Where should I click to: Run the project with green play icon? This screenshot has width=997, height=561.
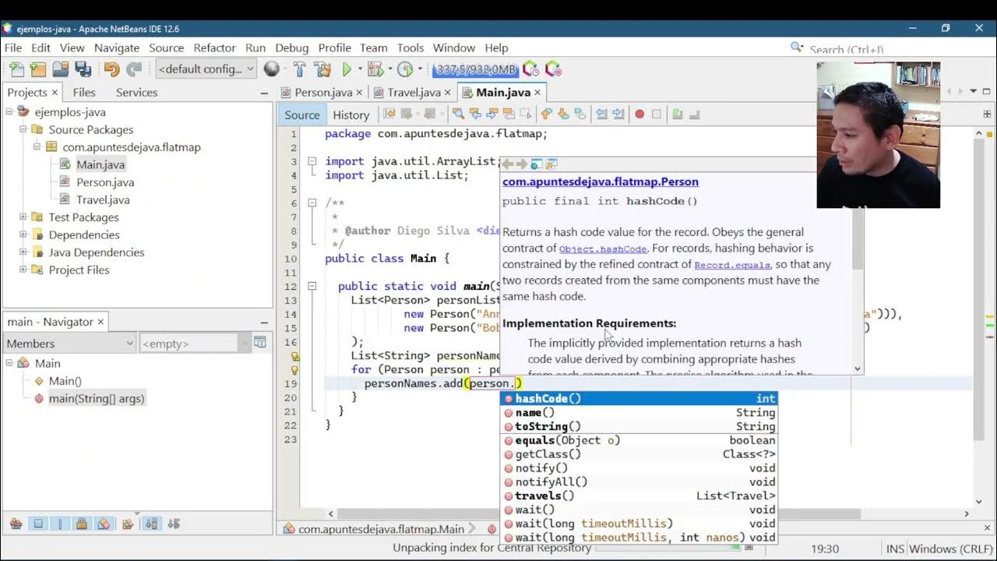347,69
